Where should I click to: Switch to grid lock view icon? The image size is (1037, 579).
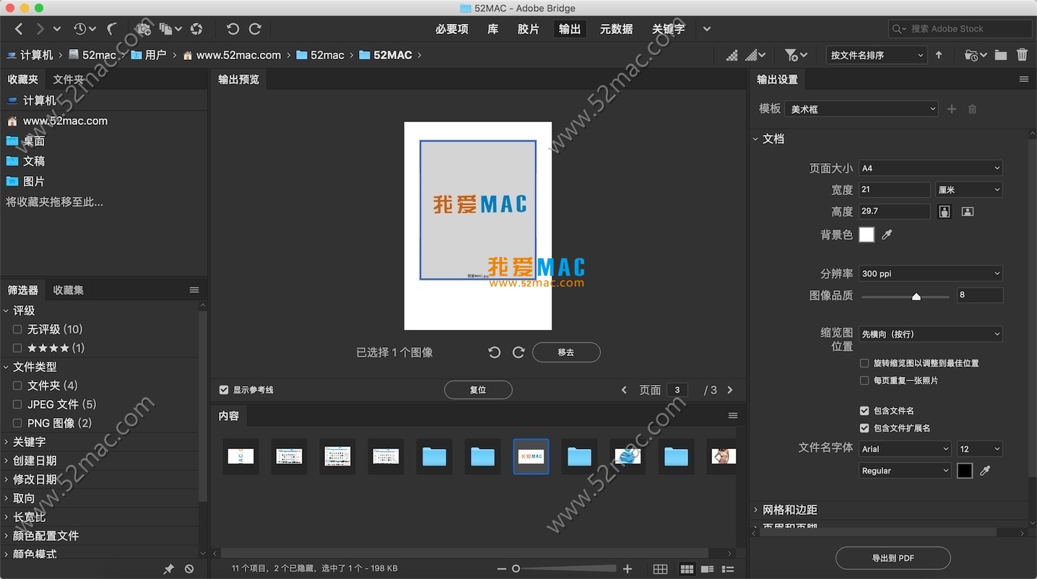[660, 569]
